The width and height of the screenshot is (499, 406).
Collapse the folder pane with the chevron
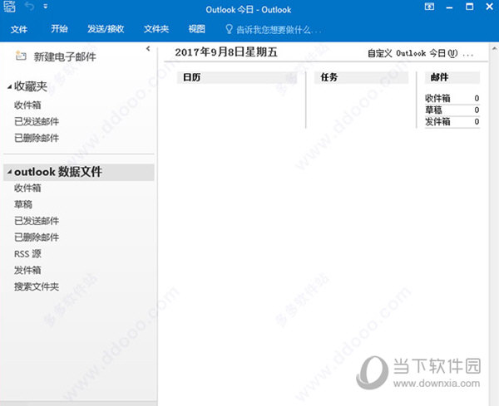(148, 49)
